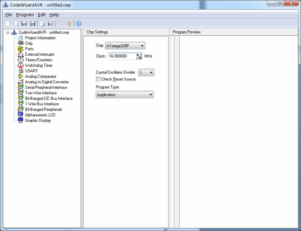Viewport: 301px width, 231px height.
Task: Open the Program menu
Action: coord(25,15)
